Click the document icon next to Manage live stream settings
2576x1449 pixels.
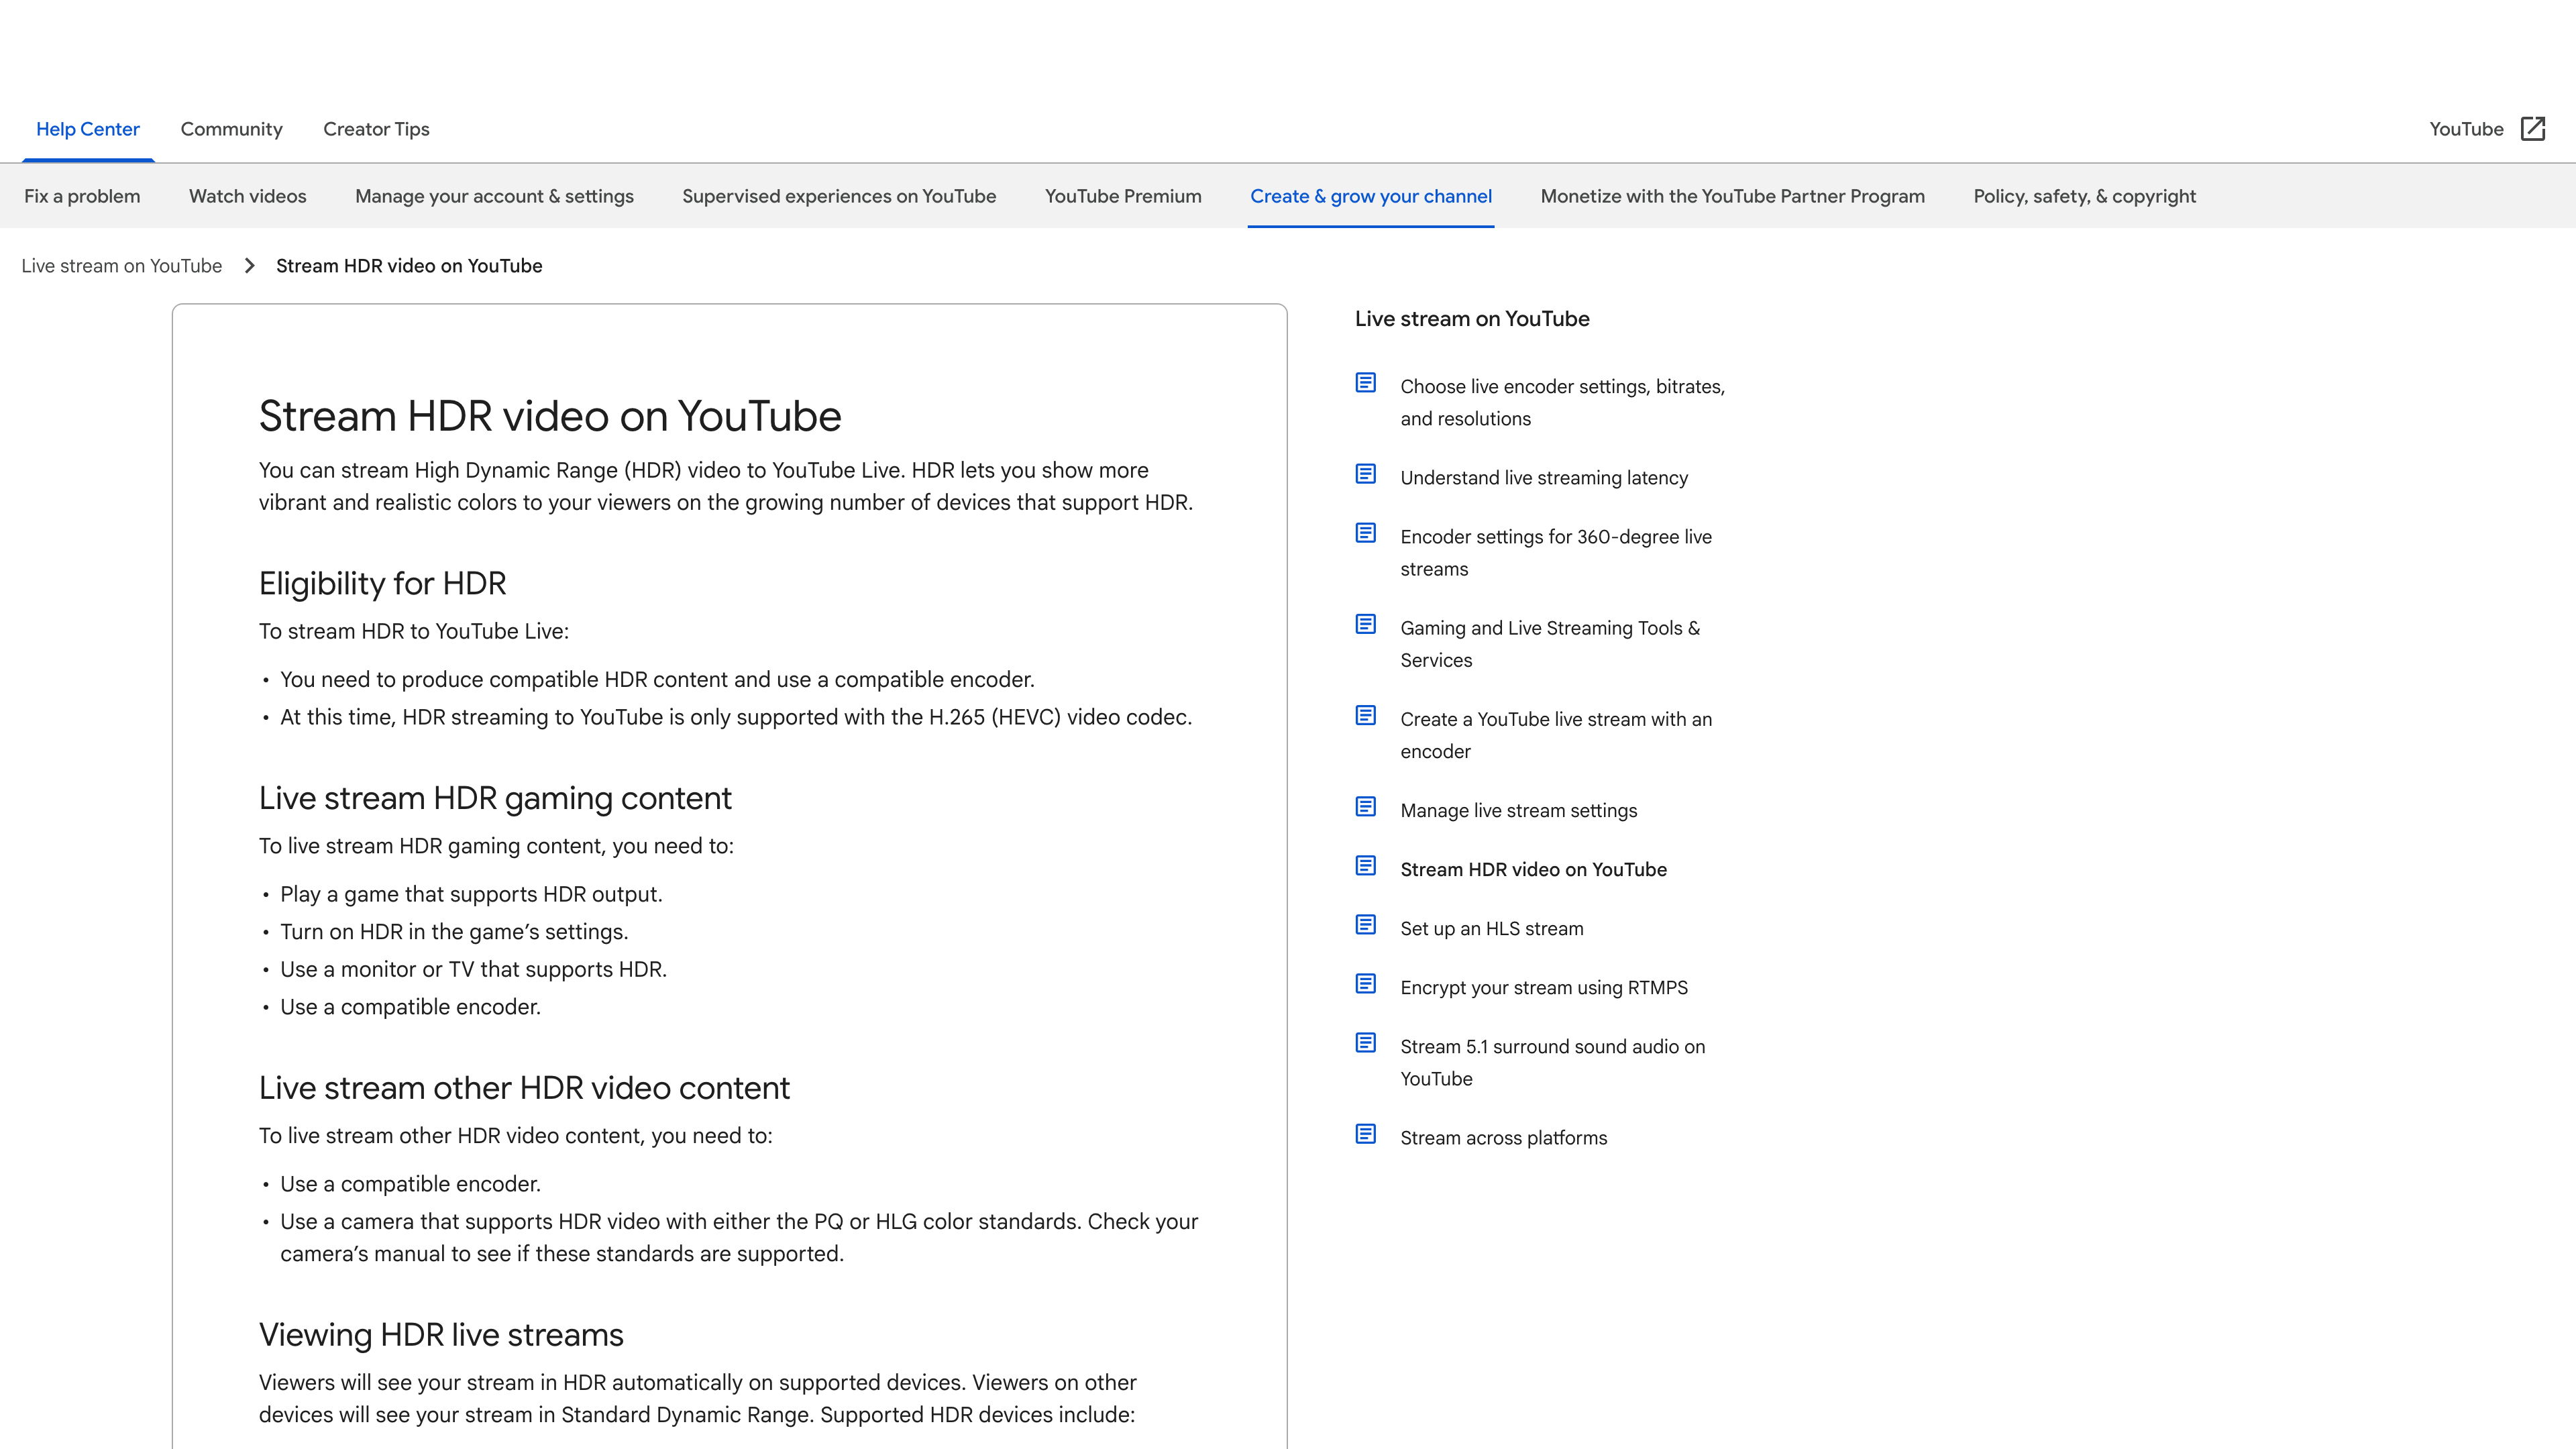(1365, 807)
